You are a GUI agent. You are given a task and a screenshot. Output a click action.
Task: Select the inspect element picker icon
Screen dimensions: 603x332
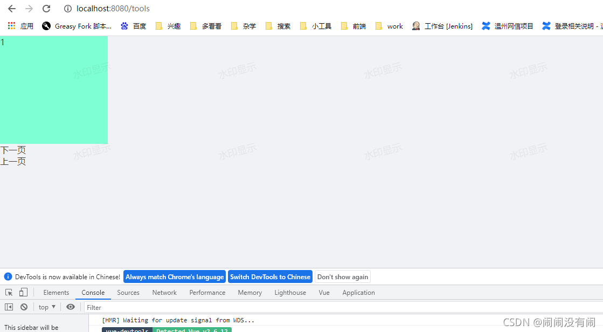[9, 293]
